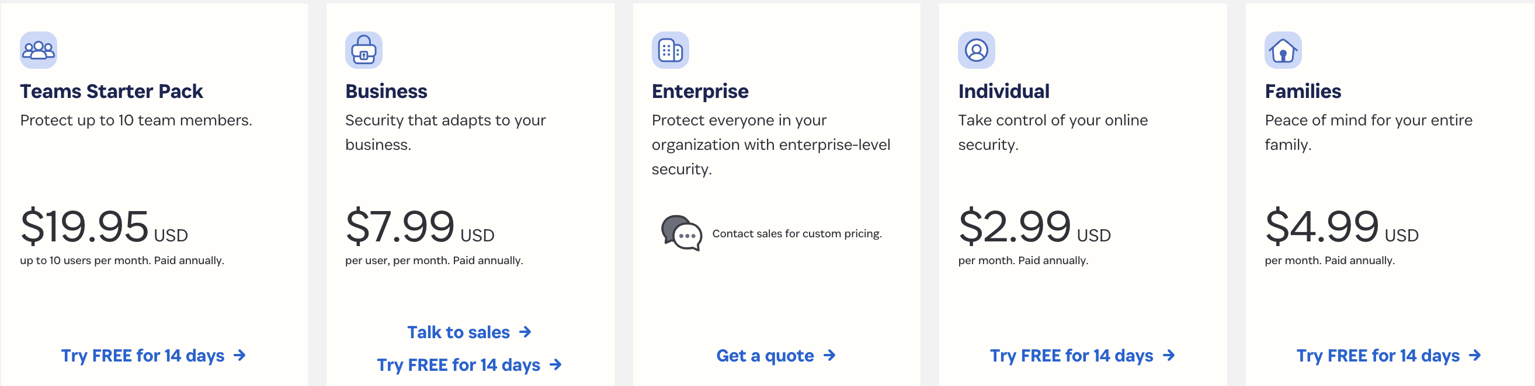Click the arrow next to Get a quote
The height and width of the screenshot is (386, 1535).
click(830, 356)
